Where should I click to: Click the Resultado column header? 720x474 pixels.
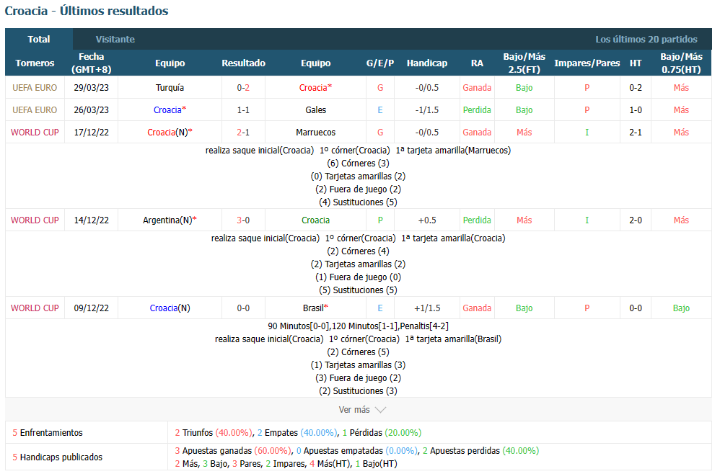click(243, 63)
